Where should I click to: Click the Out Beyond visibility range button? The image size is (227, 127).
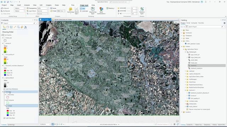coord(5,11)
